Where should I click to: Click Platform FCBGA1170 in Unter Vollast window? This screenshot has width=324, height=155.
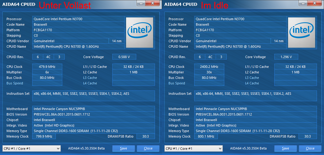pos(79,30)
